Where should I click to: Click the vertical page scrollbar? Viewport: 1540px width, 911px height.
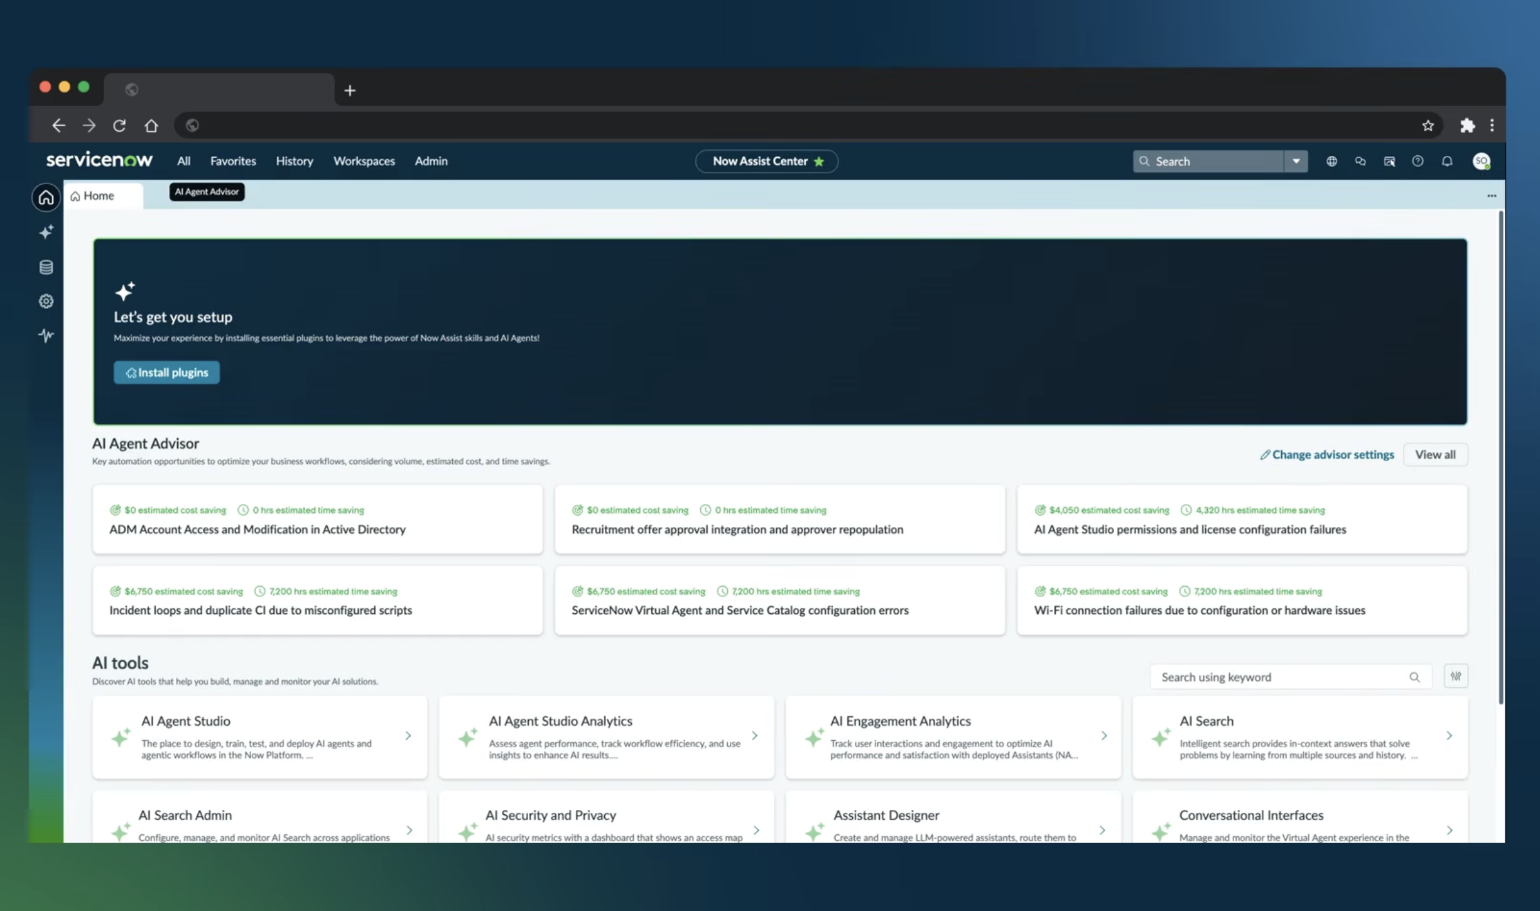[1500, 458]
